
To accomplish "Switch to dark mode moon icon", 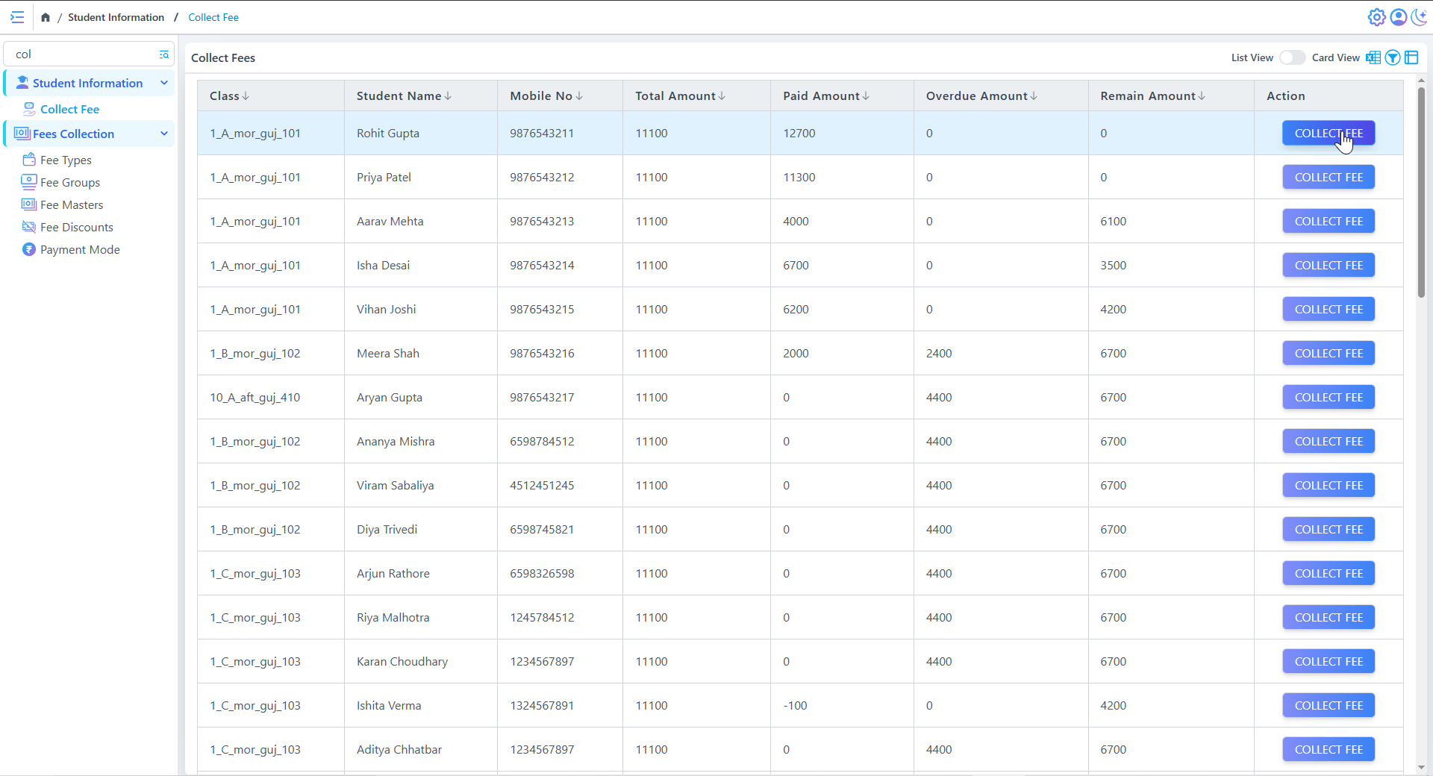I will point(1419,17).
